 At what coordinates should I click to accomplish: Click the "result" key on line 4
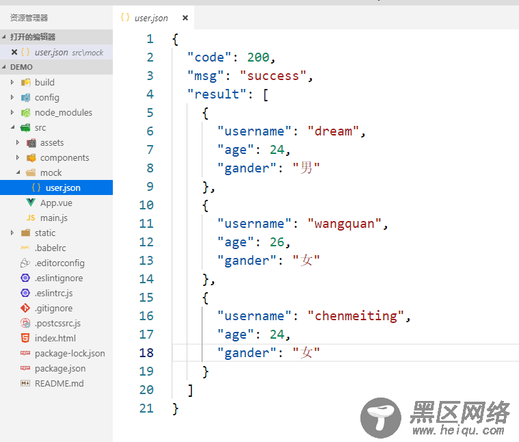tap(217, 94)
